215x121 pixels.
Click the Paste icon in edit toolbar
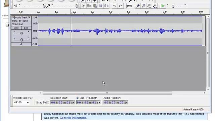point(95,6)
